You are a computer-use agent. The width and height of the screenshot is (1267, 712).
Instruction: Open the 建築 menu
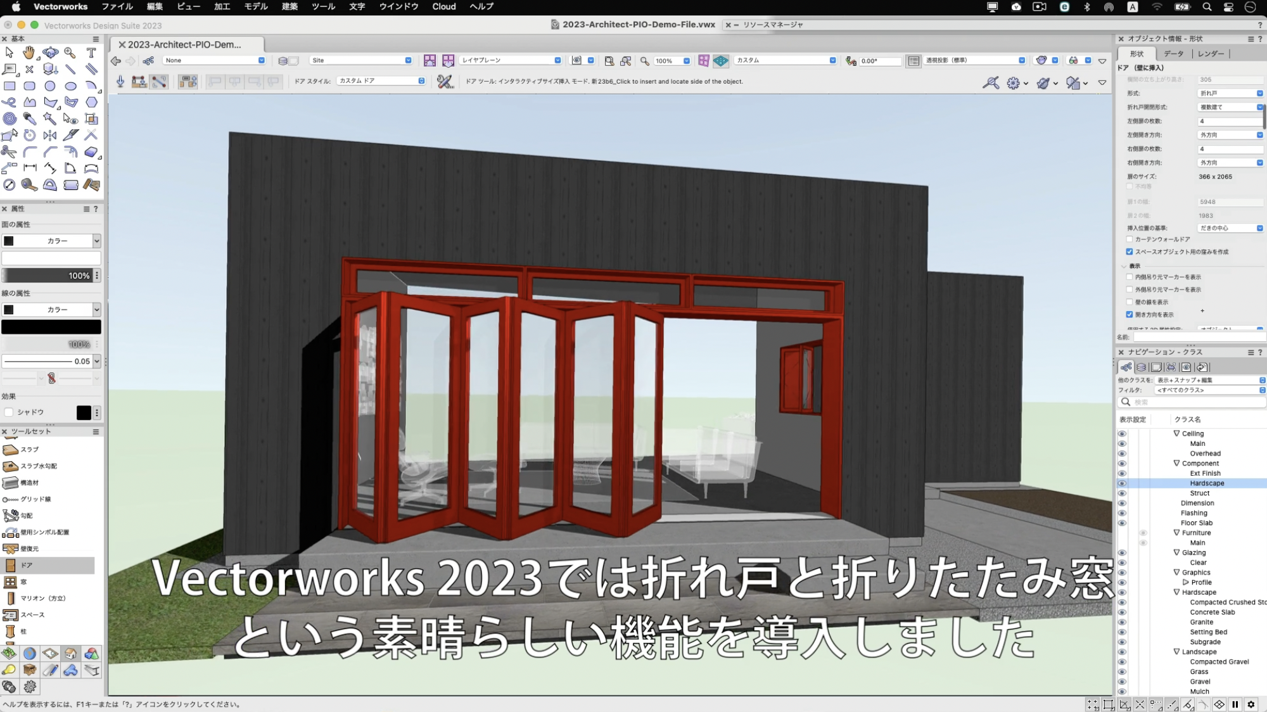(x=290, y=7)
